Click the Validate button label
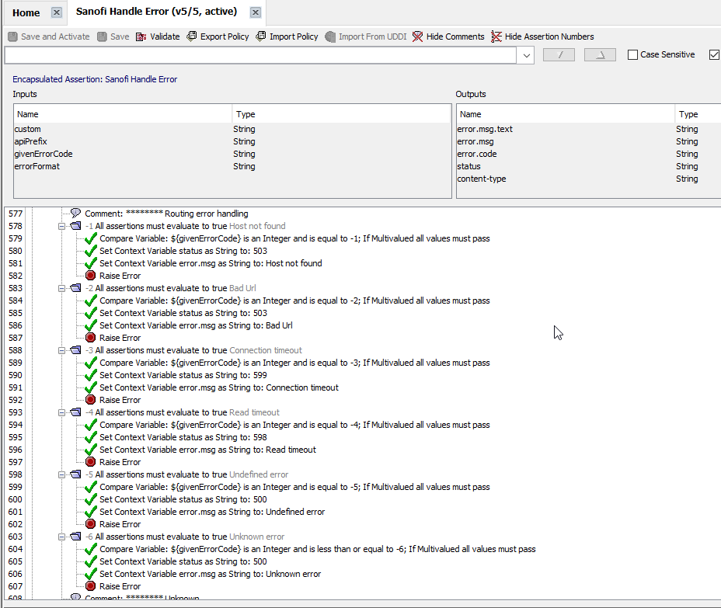721x608 pixels. coord(165,36)
